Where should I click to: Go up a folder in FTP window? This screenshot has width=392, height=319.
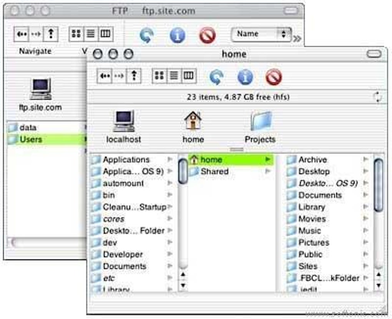(51, 34)
